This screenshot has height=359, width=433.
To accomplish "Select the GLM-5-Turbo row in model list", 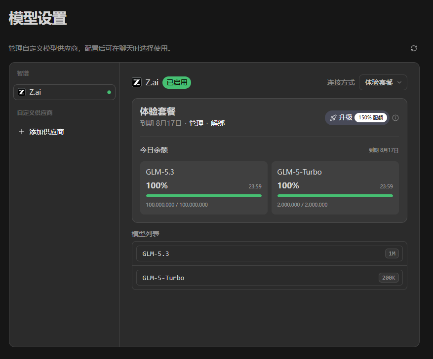I will [x=269, y=278].
